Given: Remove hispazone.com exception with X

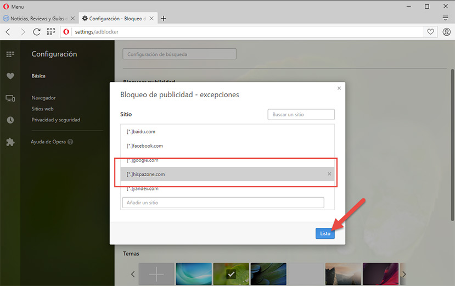Looking at the screenshot, I should tap(329, 174).
